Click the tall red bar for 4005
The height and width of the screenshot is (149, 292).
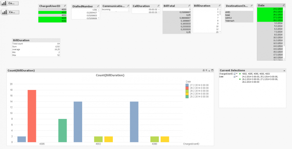[x=32, y=116]
